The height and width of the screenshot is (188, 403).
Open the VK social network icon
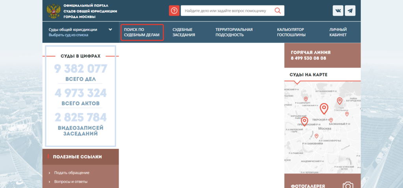(x=338, y=11)
